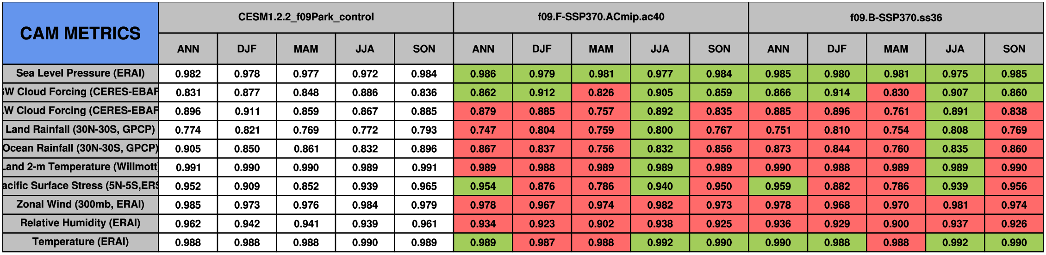Select the green cell with value 0.912
Image resolution: width=1046 pixels, height=255 pixels.
pyautogui.click(x=542, y=93)
